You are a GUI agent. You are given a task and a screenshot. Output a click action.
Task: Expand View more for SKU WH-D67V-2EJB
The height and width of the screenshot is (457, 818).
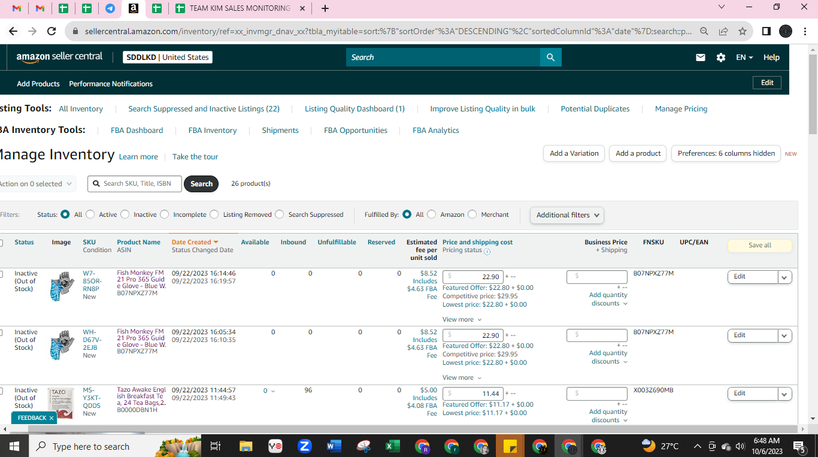pyautogui.click(x=462, y=378)
